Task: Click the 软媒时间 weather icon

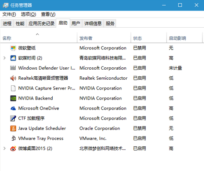Action: pos(13,58)
